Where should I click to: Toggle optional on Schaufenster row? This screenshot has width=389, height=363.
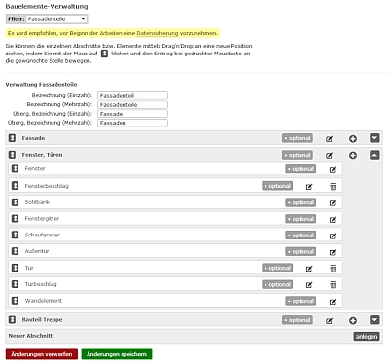pyautogui.click(x=301, y=235)
